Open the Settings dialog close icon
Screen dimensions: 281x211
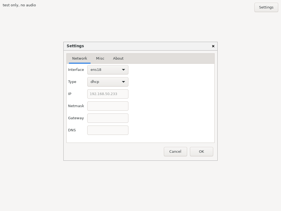213,46
